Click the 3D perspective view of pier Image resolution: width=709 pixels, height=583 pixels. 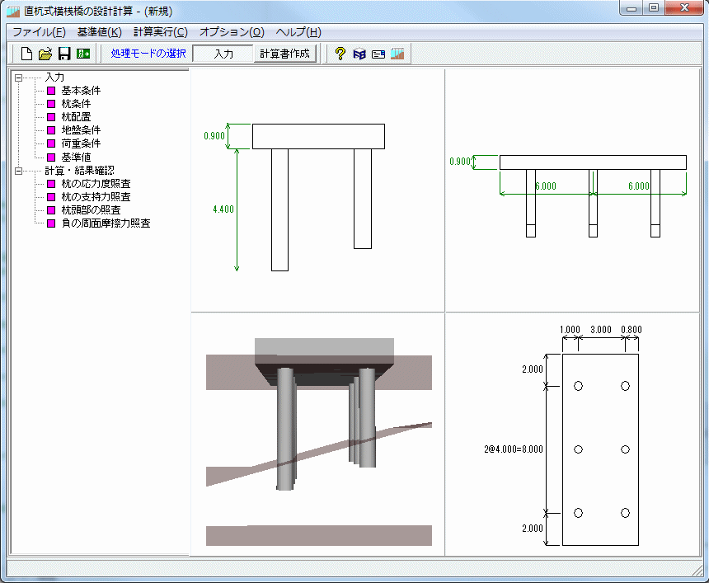point(318,433)
